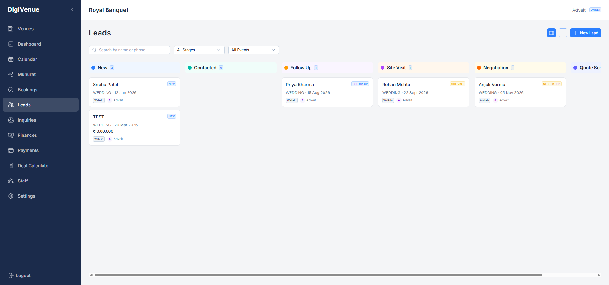Click the avatar icon on Priya Sharma card
Image resolution: width=609 pixels, height=285 pixels.
(303, 100)
